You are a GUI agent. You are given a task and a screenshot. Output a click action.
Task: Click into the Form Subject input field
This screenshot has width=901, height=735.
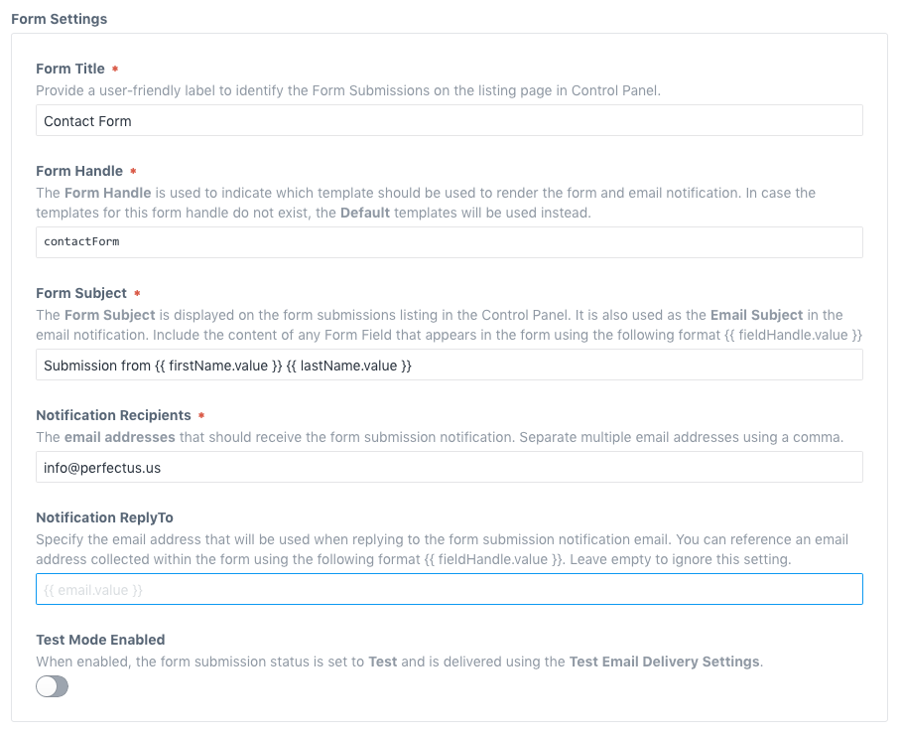(449, 366)
